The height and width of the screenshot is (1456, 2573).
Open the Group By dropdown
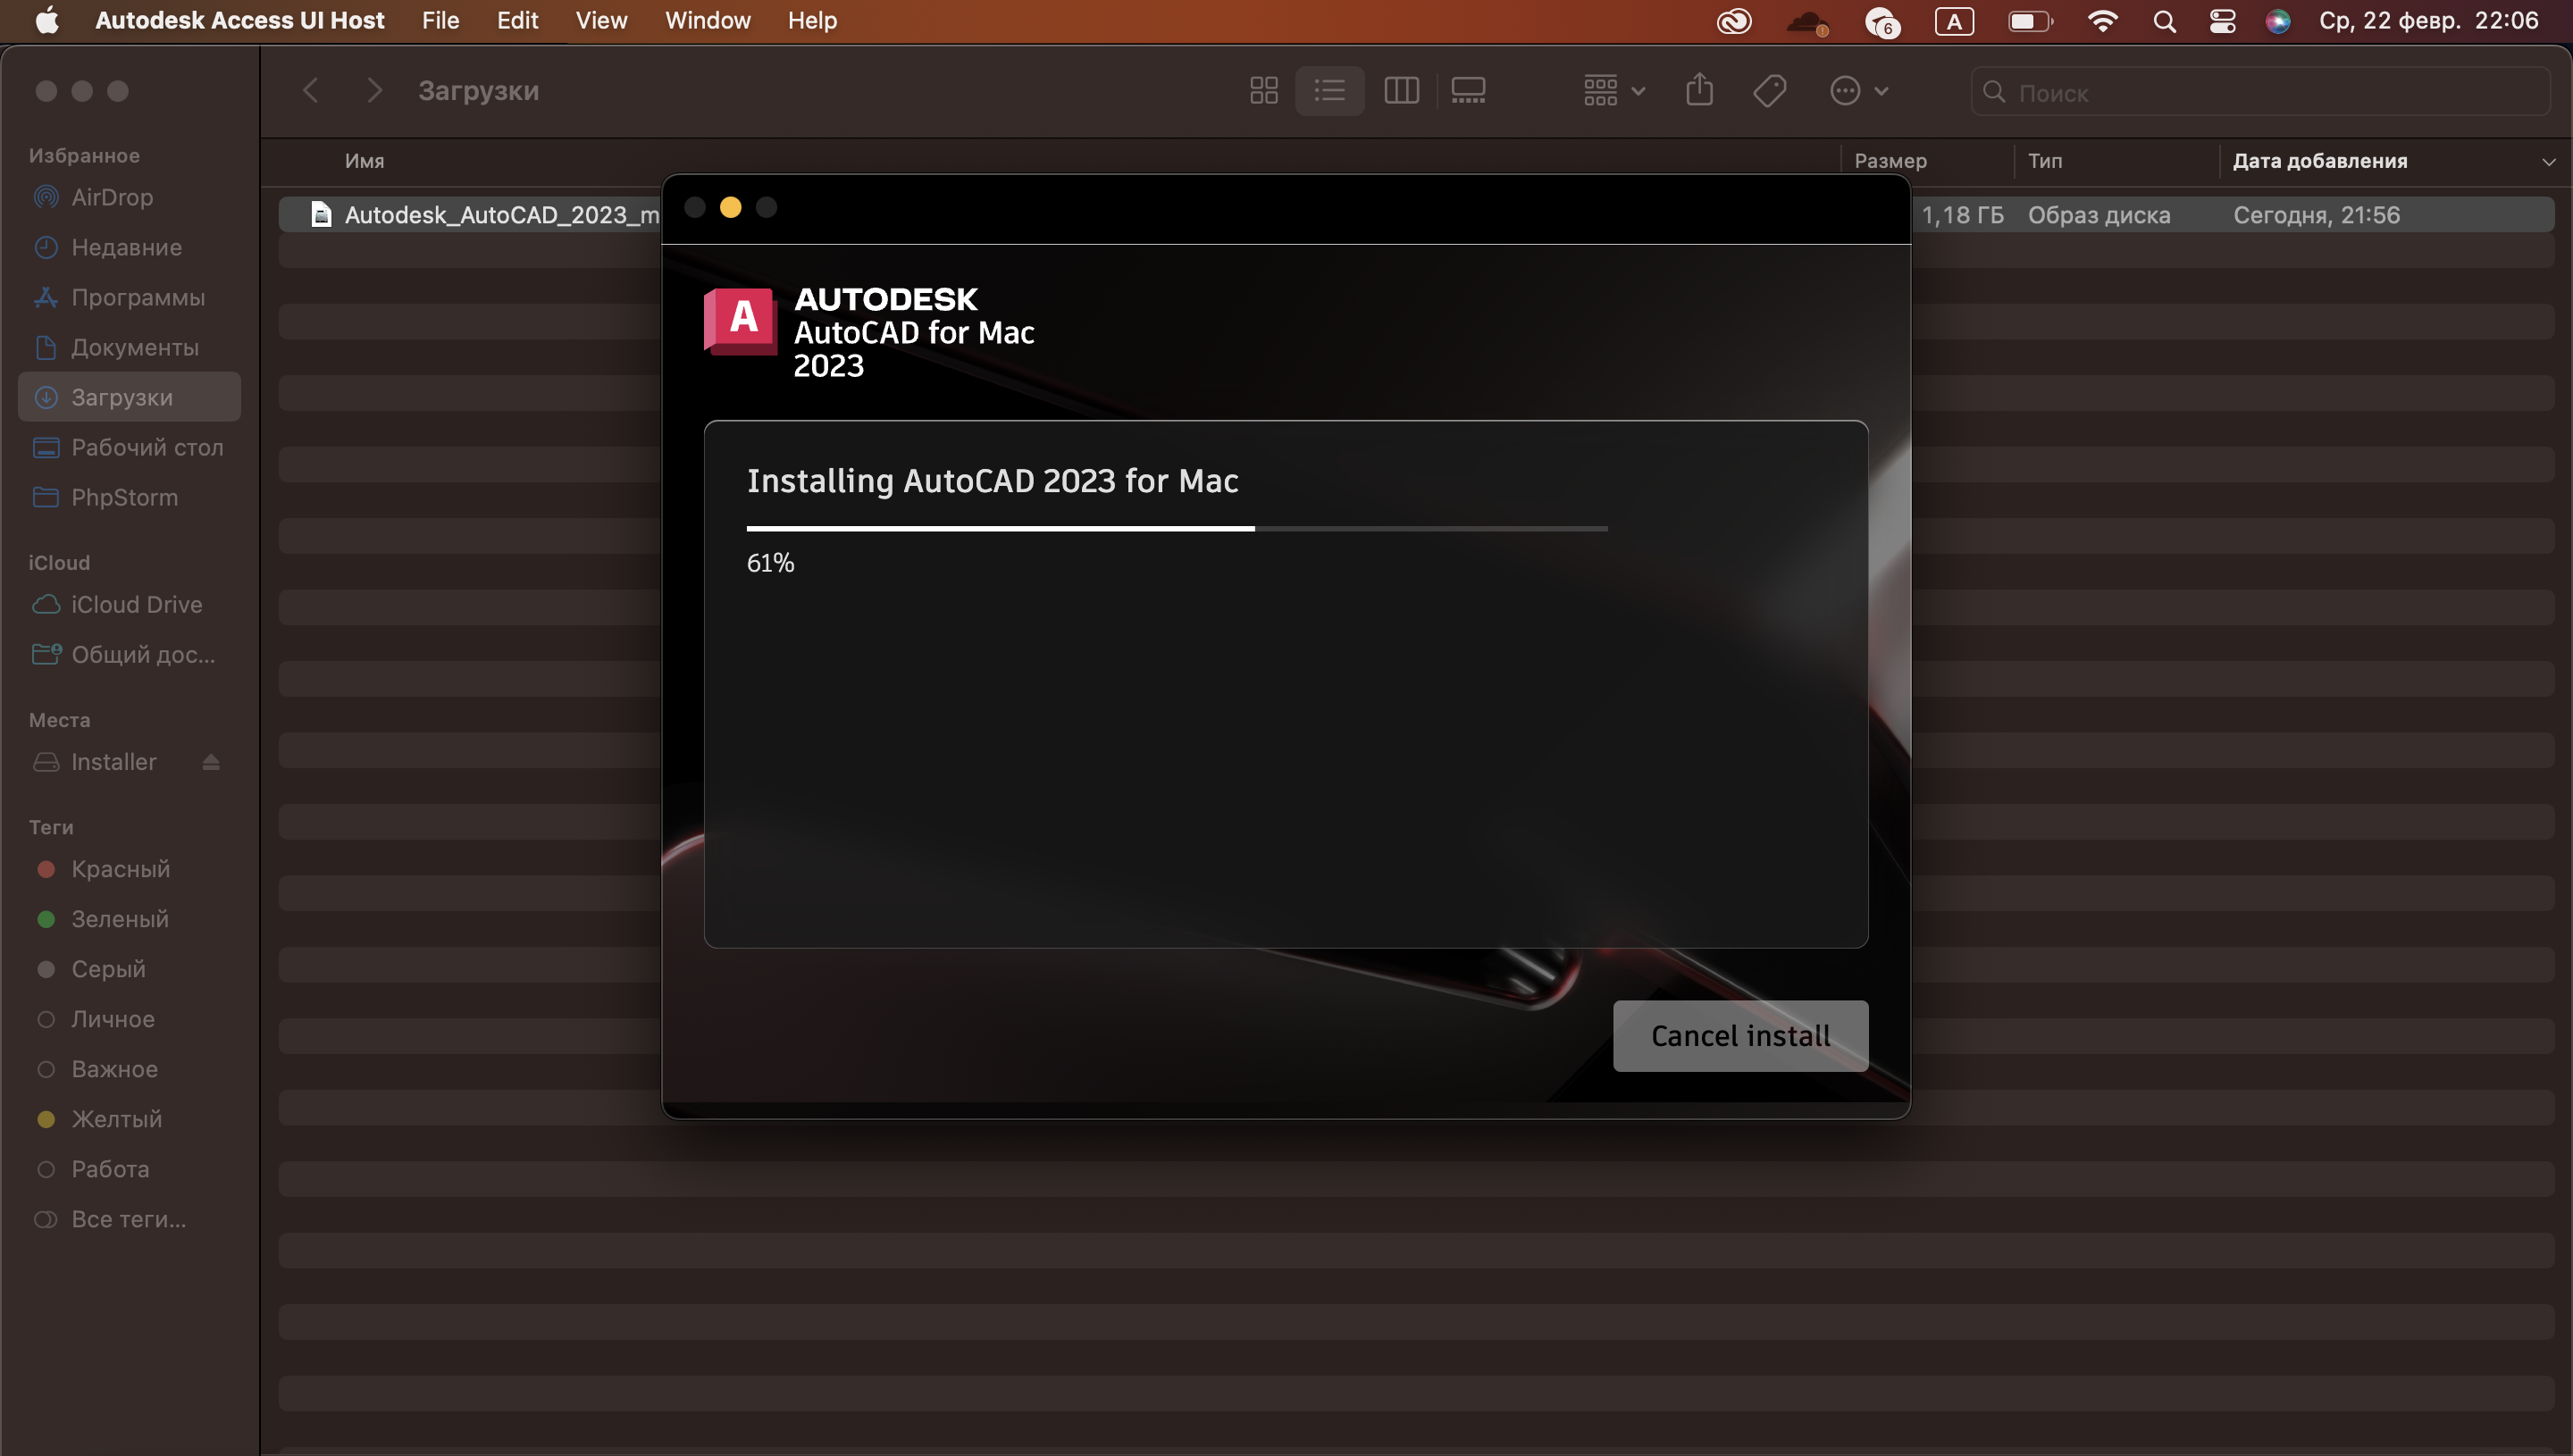(1613, 91)
